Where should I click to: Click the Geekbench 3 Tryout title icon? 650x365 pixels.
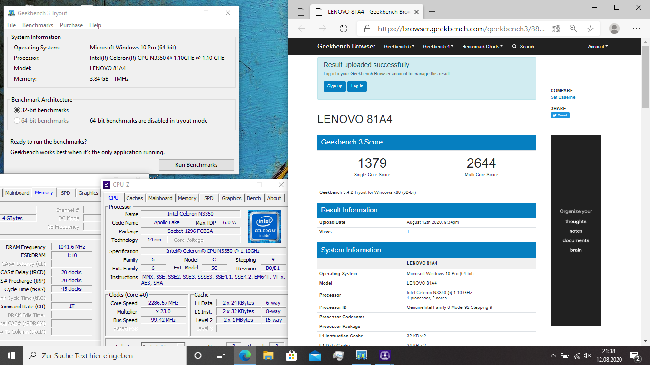coord(12,13)
